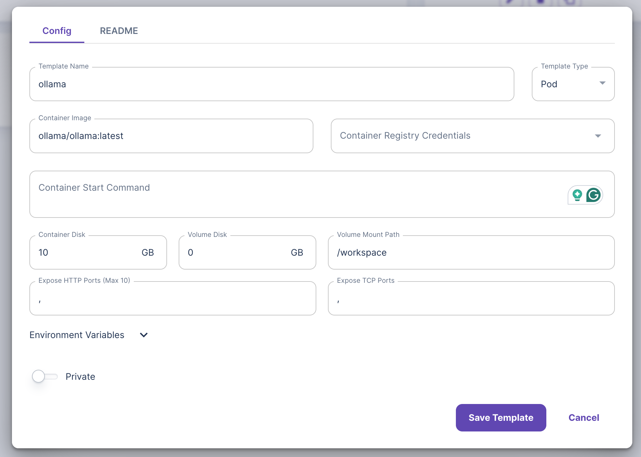Click the Grammarly suggestions lightbulb icon

pos(577,195)
